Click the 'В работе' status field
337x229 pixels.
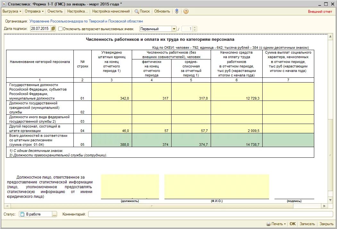pyautogui.click(x=36, y=214)
